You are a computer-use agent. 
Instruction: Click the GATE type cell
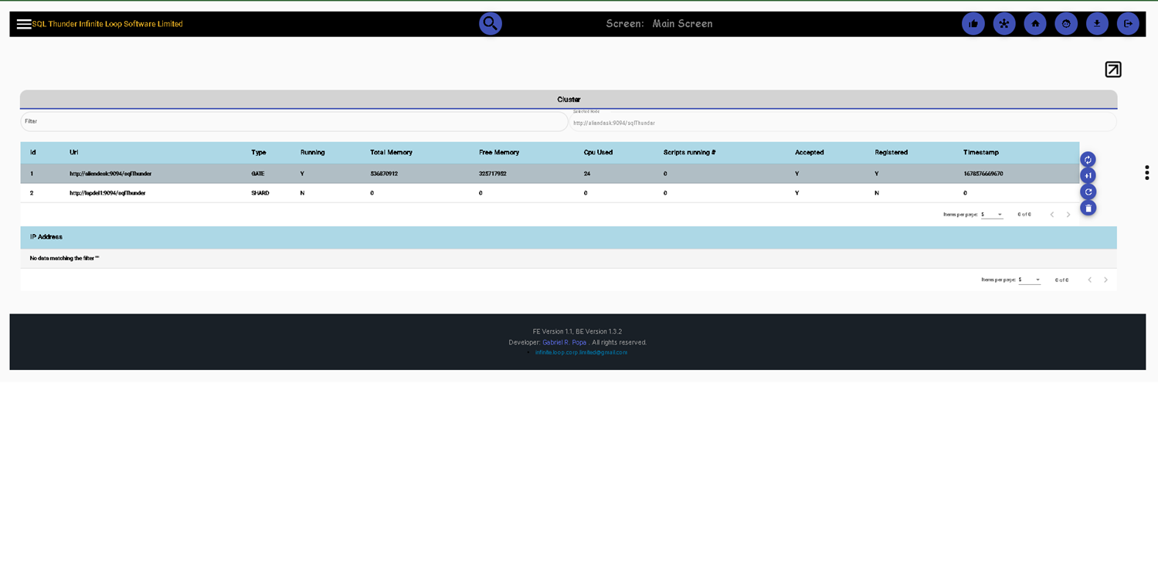click(x=258, y=174)
